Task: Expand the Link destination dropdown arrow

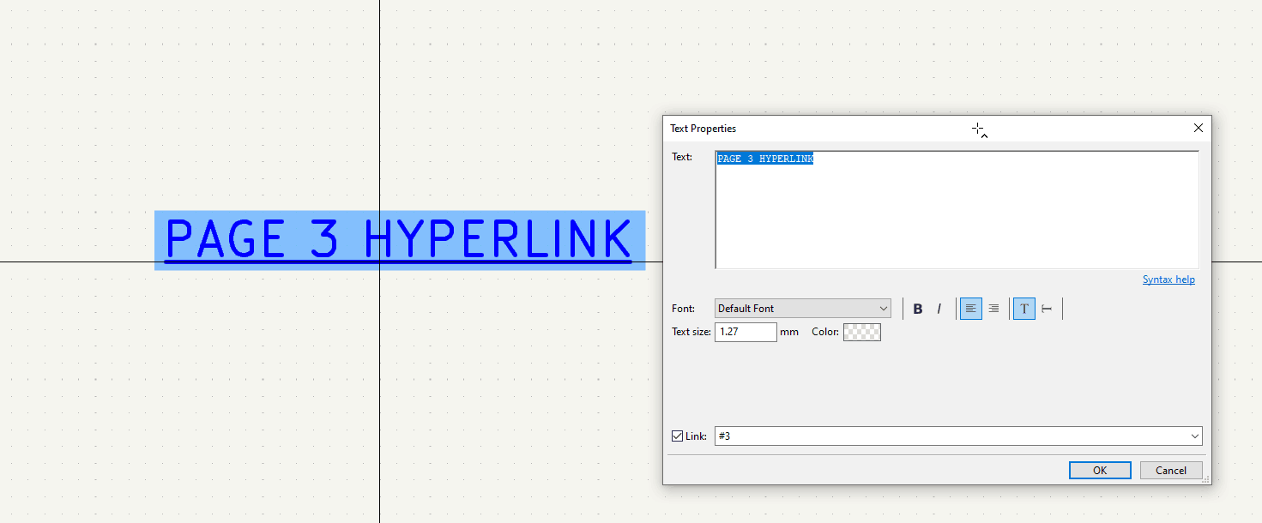Action: [1195, 436]
